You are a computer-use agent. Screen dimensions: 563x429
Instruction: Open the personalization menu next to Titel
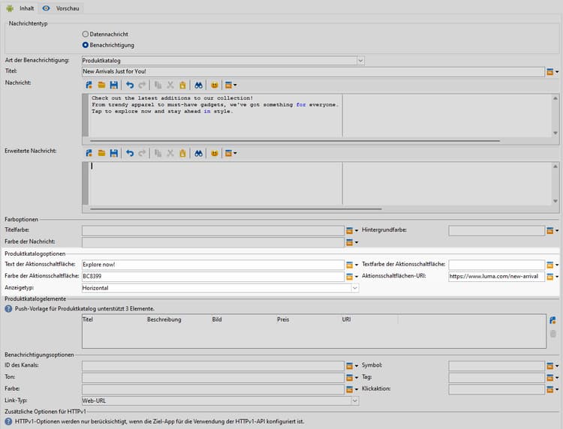pyautogui.click(x=552, y=72)
